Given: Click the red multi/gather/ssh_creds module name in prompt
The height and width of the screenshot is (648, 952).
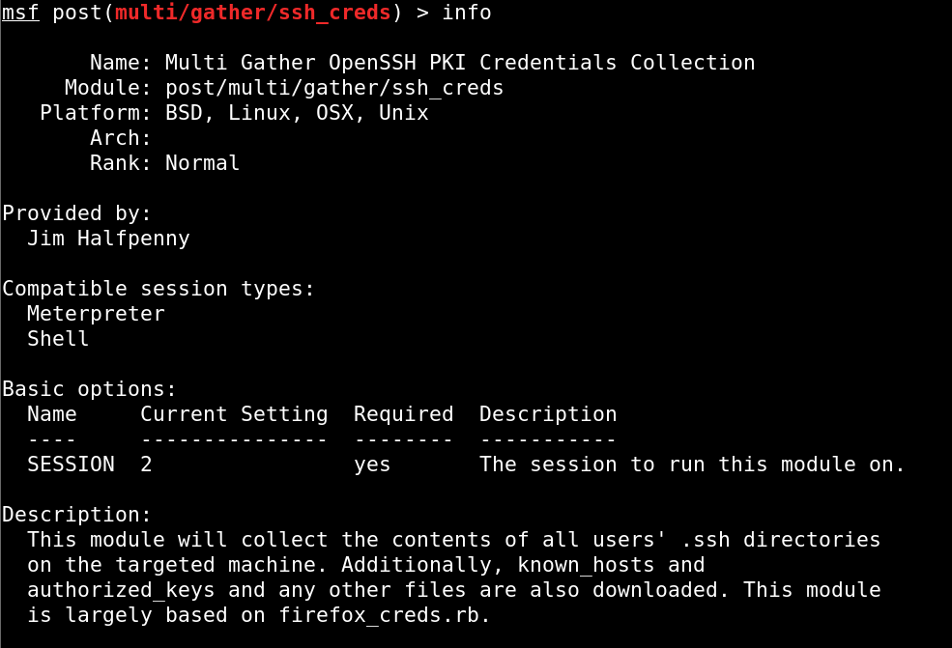Looking at the screenshot, I should (x=253, y=13).
